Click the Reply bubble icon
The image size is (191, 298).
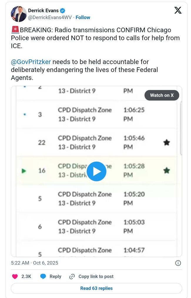43,277
